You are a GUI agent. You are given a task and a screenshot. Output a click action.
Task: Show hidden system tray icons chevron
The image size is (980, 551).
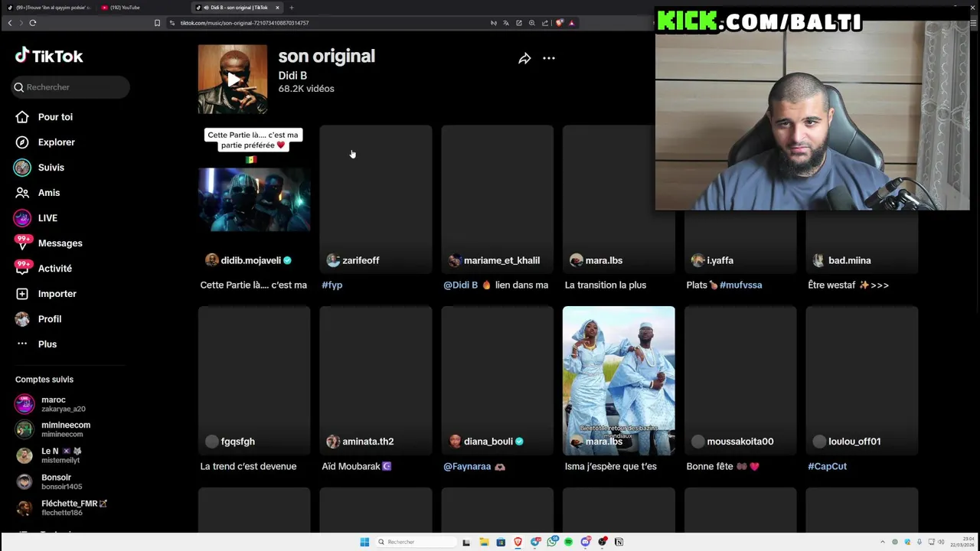click(x=882, y=542)
